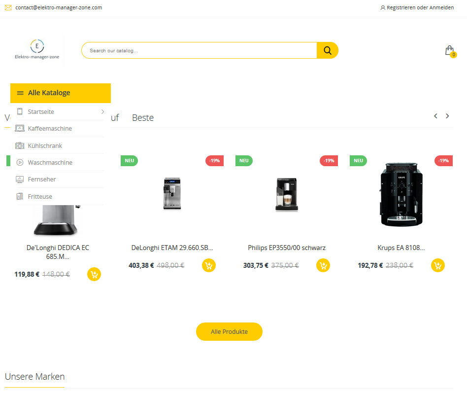Go to next products with right arrow
Viewport: 467px width, 395px height.
pyautogui.click(x=447, y=116)
